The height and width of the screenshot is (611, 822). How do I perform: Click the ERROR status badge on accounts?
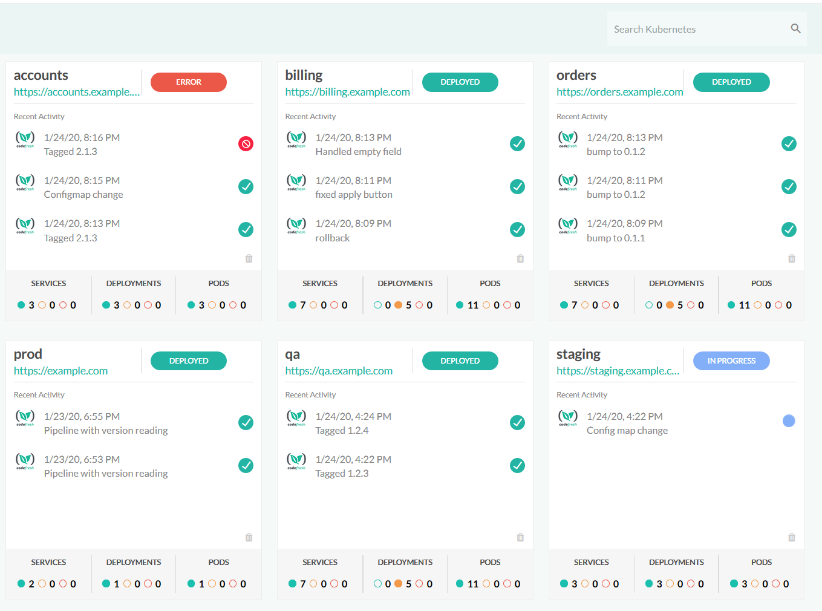[x=189, y=82]
